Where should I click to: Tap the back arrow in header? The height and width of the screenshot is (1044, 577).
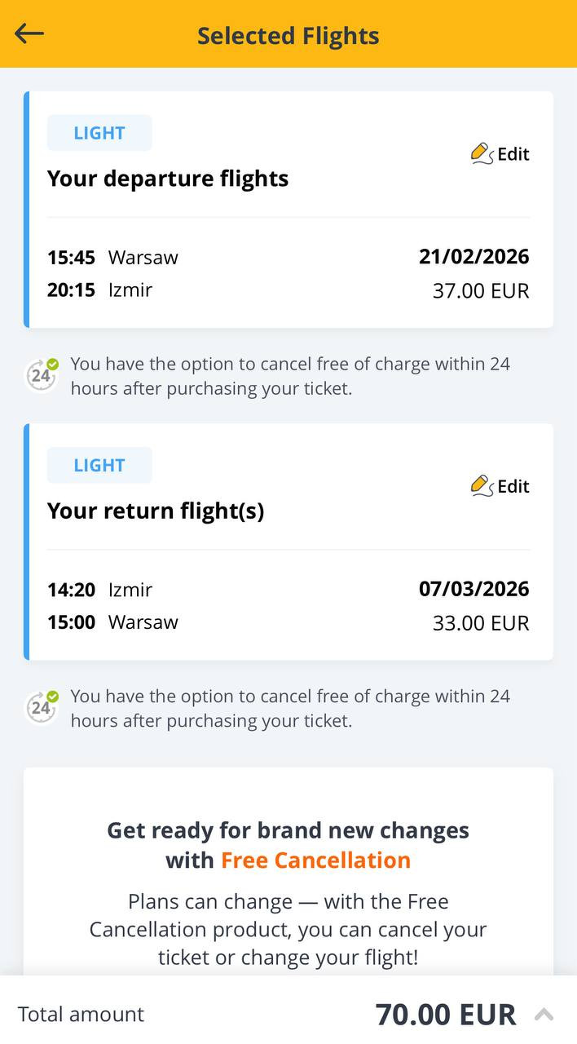tap(29, 33)
